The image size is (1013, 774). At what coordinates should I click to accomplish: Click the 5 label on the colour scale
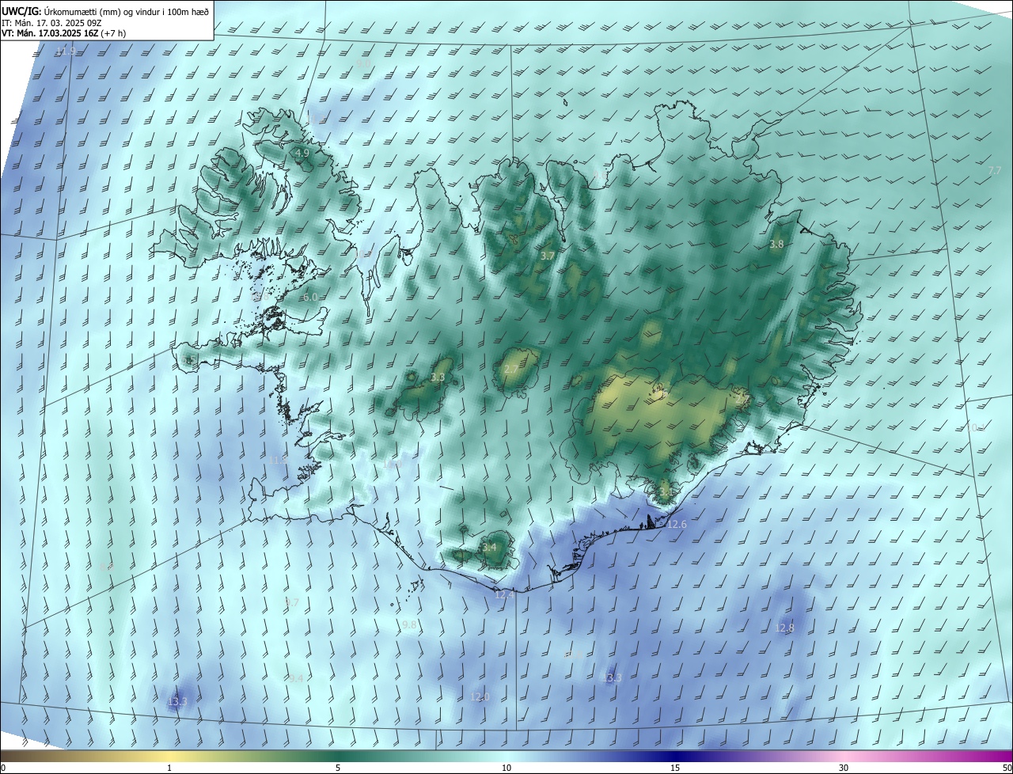(338, 768)
